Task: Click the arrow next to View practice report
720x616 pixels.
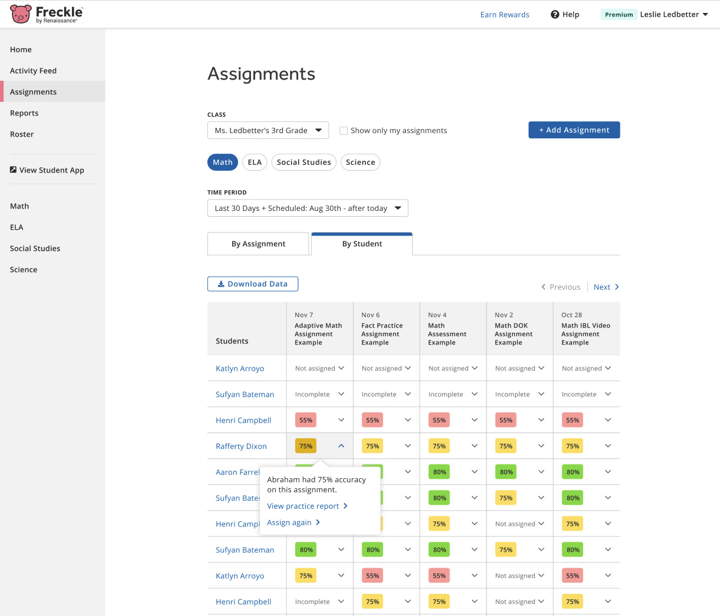Action: coord(345,505)
